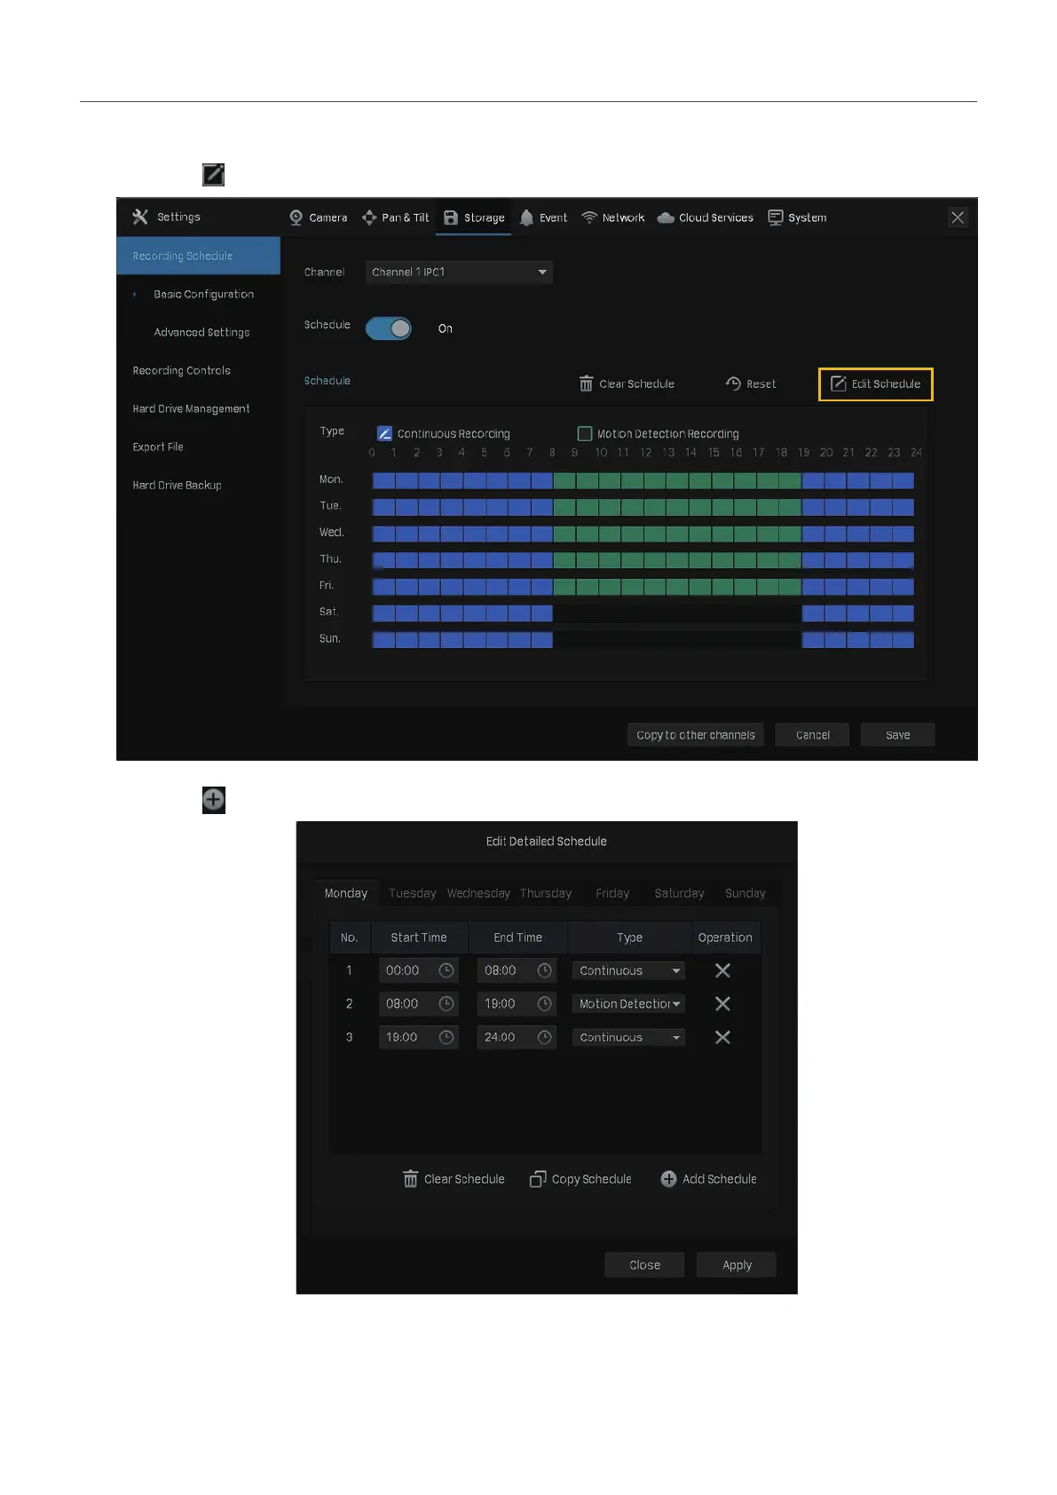The height and width of the screenshot is (1495, 1057).
Task: Open Export File in sidebar
Action: 158,447
